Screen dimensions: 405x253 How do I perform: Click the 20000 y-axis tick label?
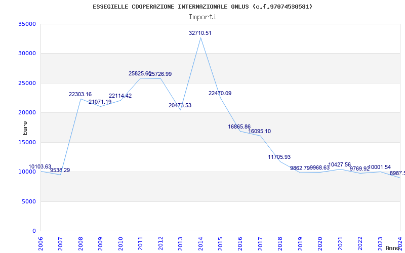pos(27,112)
